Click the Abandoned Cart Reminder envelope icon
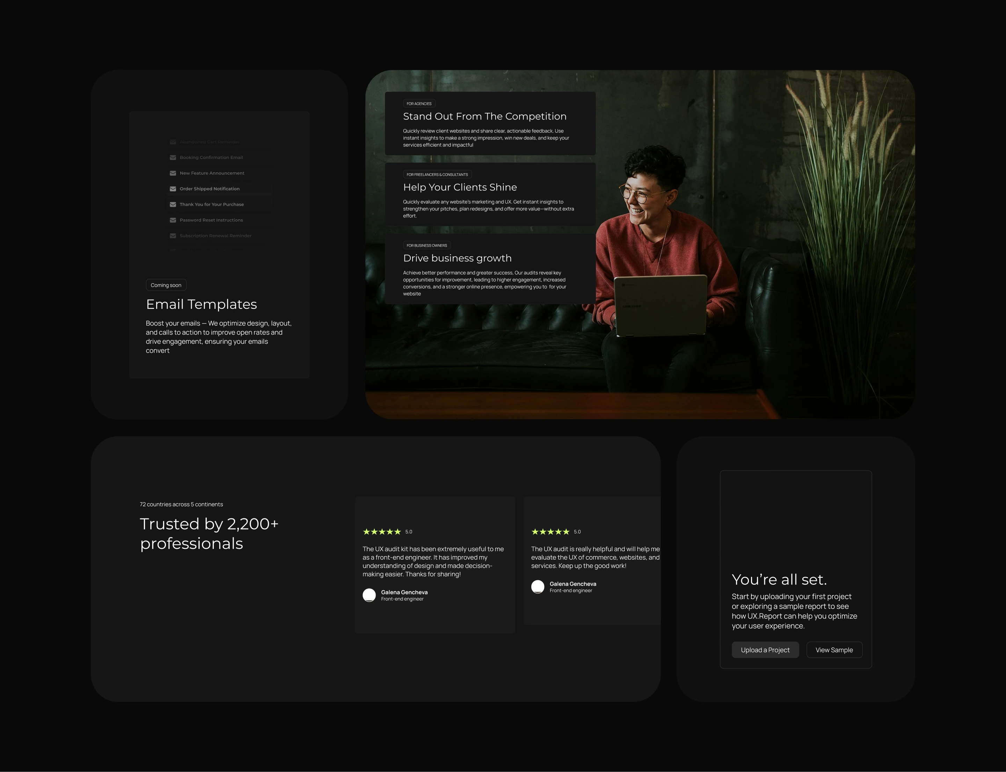The height and width of the screenshot is (772, 1006). pyautogui.click(x=173, y=142)
